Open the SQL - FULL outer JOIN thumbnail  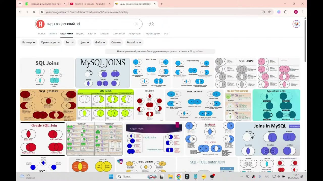[x=207, y=165]
